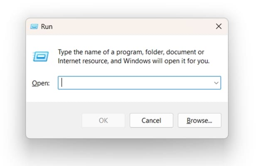Viewport: 266px width, 166px height.
Task: Click the greyed-out OK button
Action: 103,120
